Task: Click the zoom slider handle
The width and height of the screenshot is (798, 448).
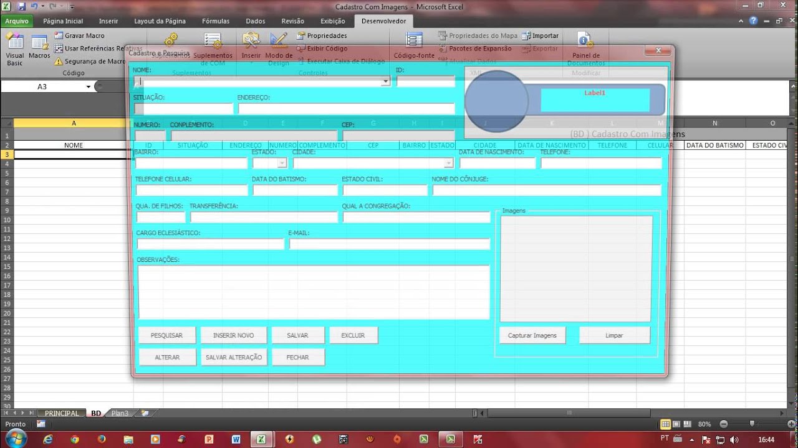Action: tap(752, 424)
